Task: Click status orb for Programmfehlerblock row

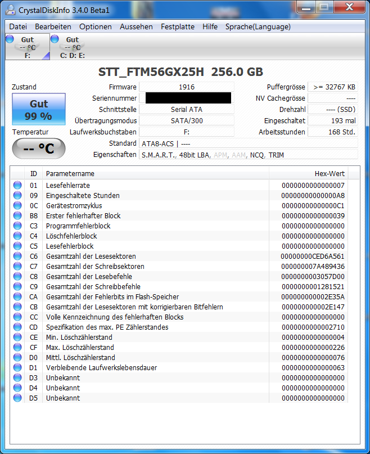Action: tap(17, 226)
